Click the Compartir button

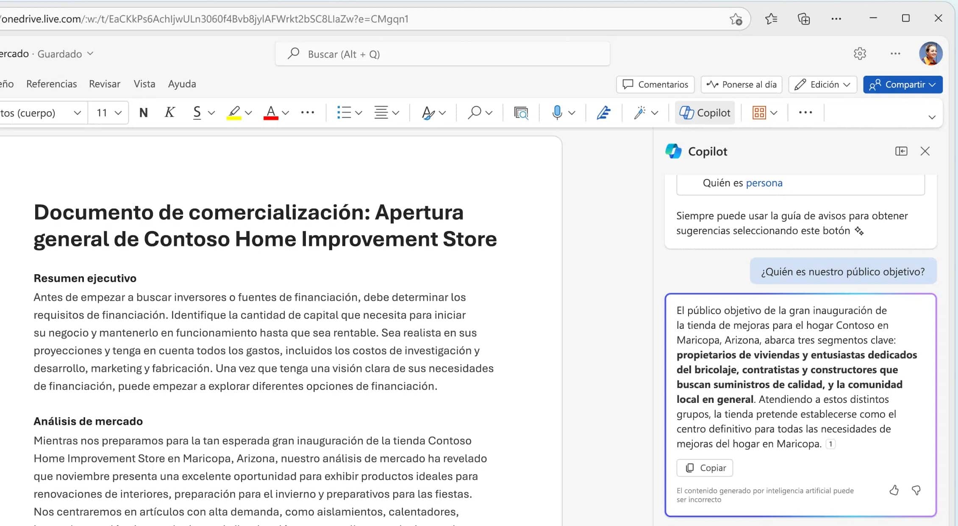(902, 85)
